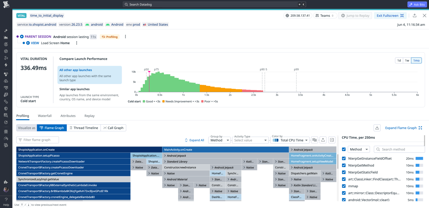Click the Expand Flame Graph link
Viewport: 429px width, 208px height.
click(x=404, y=128)
